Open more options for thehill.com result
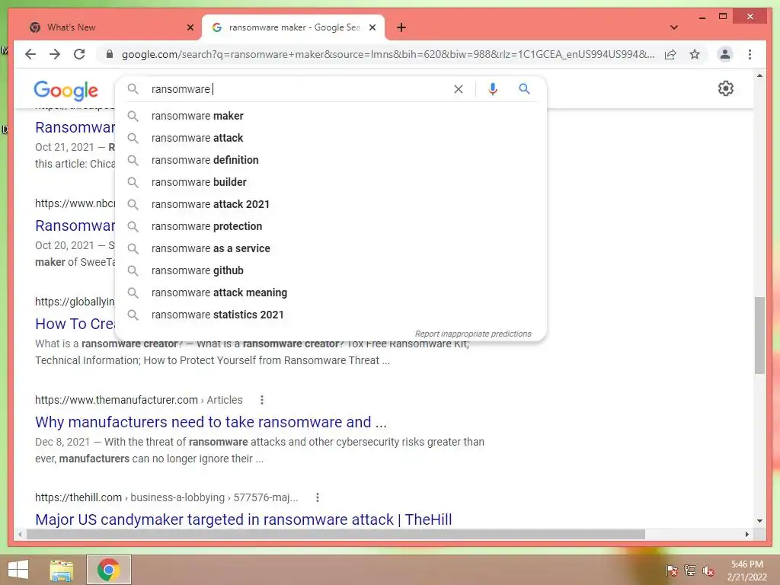The height and width of the screenshot is (585, 780). 318,497
